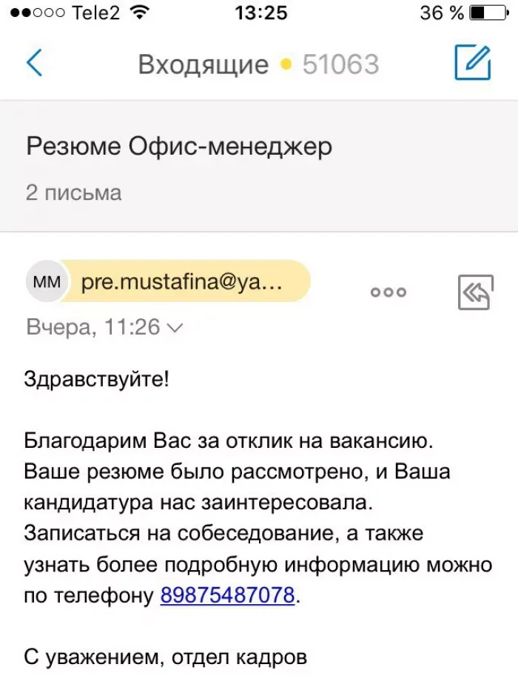Screen dimensions: 518x690
Task: Expand message details chevron beside 11:26
Action: pos(175,328)
